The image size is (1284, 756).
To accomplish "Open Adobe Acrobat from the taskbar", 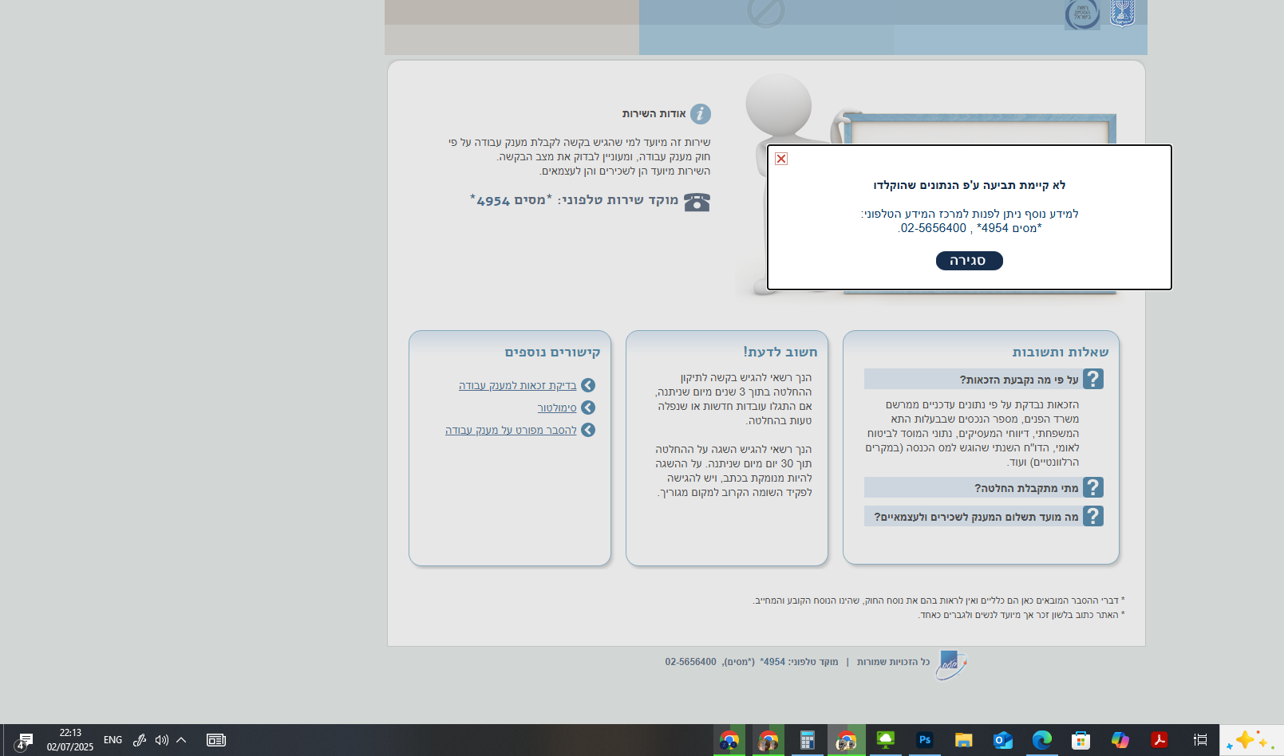I will [x=1159, y=740].
